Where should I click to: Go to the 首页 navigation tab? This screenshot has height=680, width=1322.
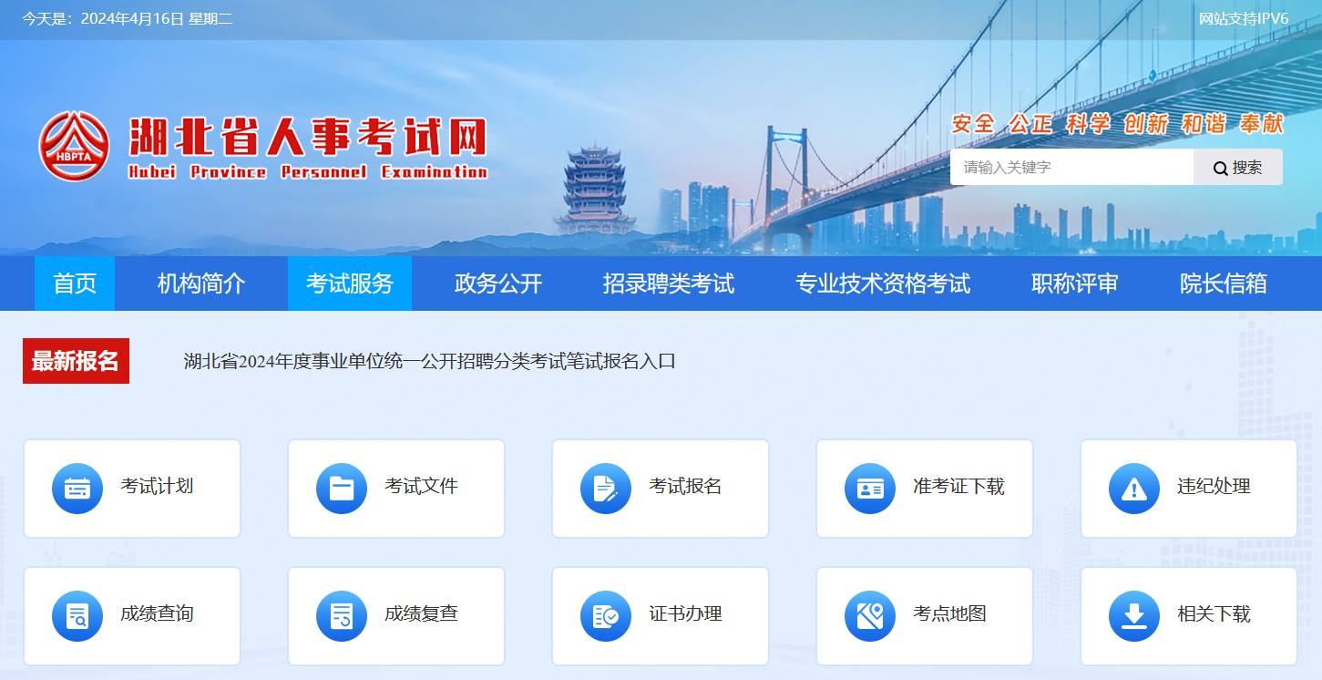[x=75, y=283]
